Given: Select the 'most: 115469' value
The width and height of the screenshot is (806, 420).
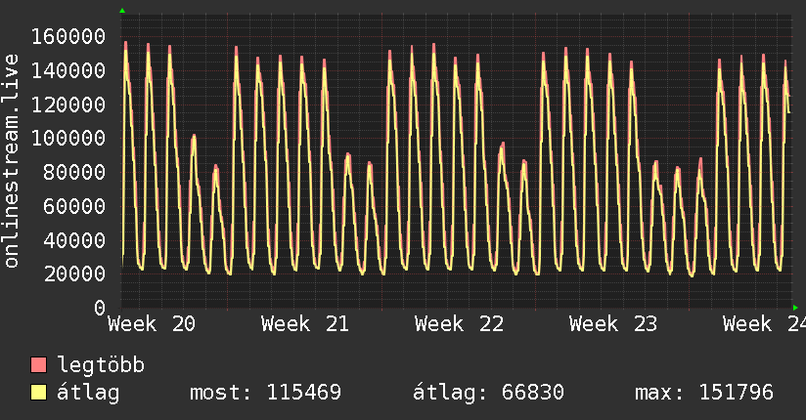Looking at the screenshot, I should [x=265, y=393].
